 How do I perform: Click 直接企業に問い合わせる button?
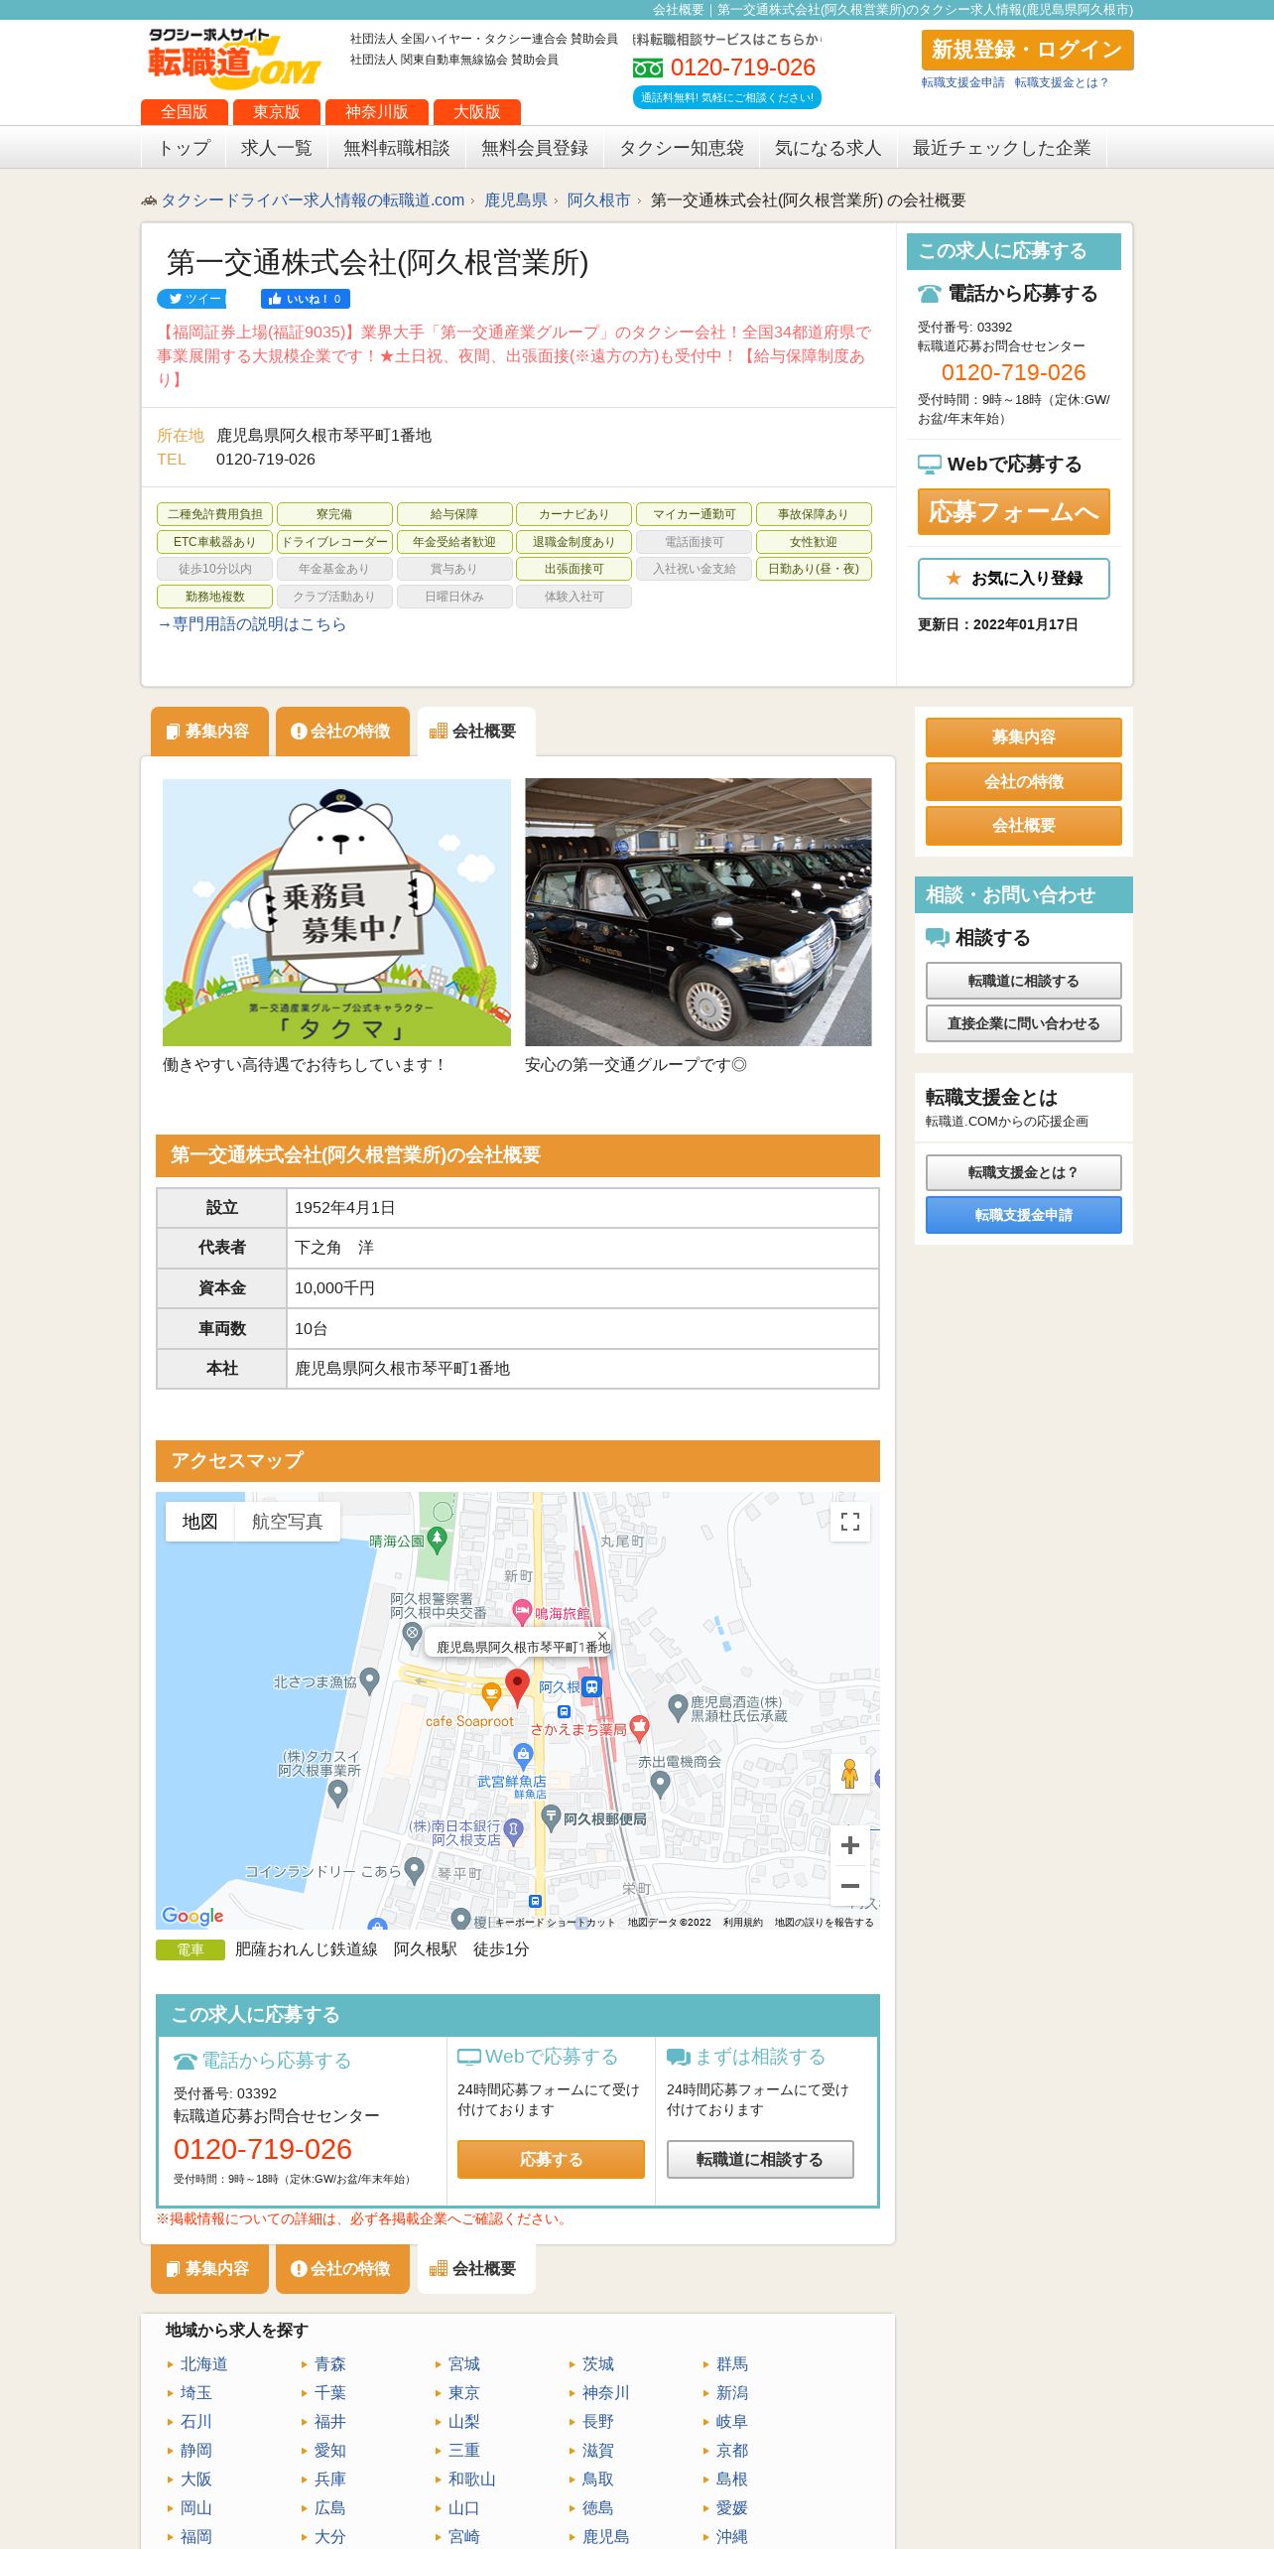pyautogui.click(x=1023, y=1023)
